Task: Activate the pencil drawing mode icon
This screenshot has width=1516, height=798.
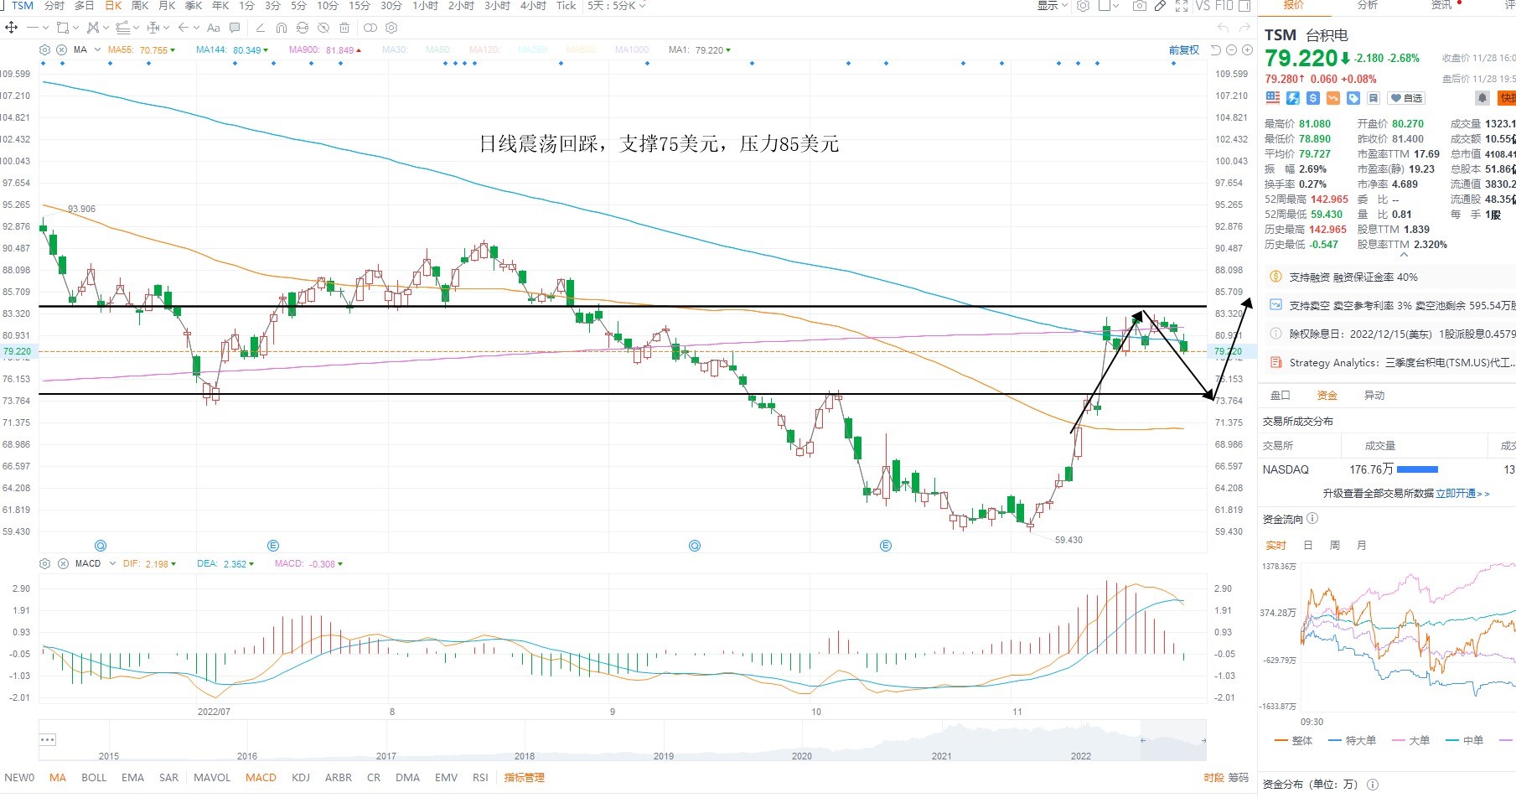Action: click(1160, 6)
